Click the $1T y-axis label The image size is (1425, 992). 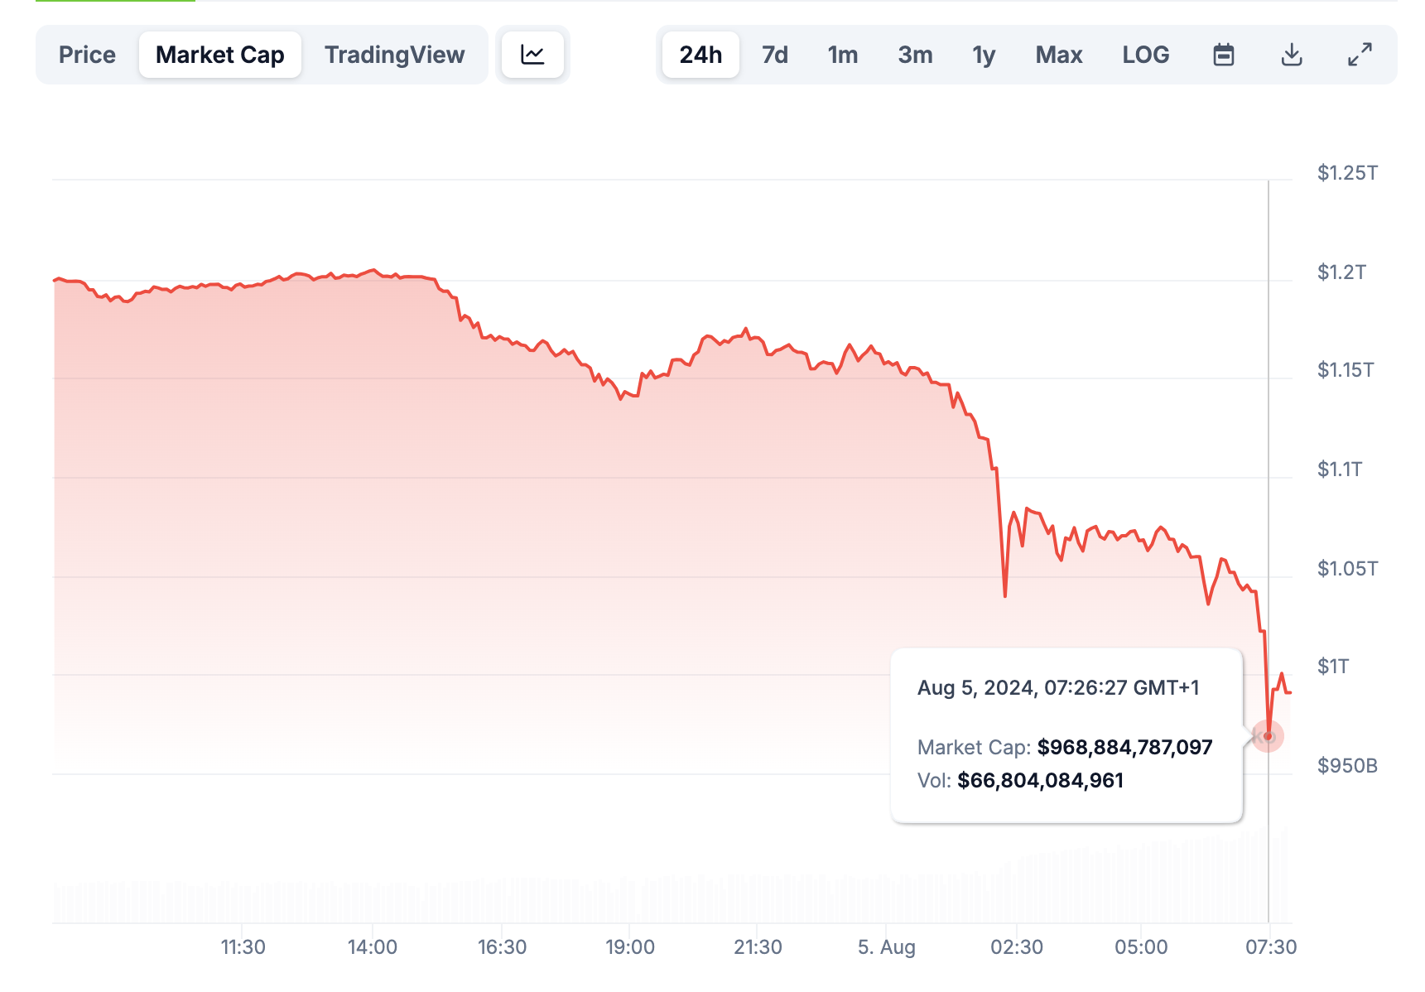pyautogui.click(x=1332, y=667)
